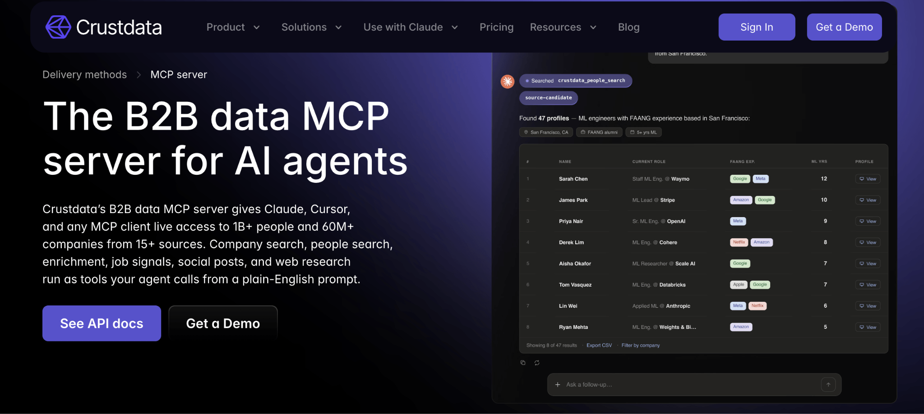Expand the Use with Claude chevron

point(455,27)
